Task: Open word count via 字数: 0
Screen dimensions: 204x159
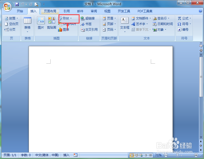Action: (26, 155)
